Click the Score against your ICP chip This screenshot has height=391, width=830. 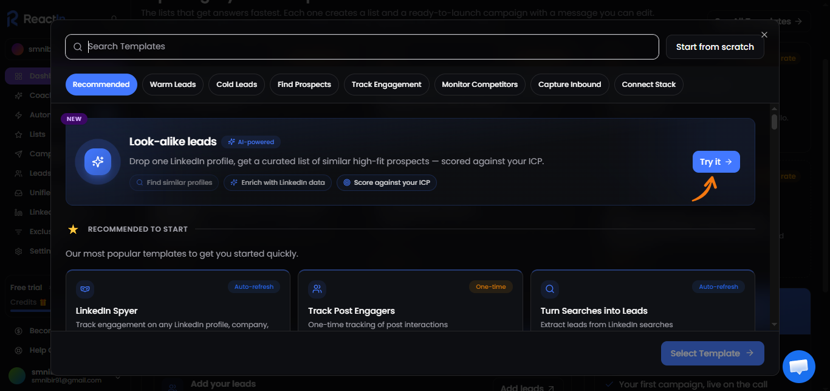coord(387,182)
